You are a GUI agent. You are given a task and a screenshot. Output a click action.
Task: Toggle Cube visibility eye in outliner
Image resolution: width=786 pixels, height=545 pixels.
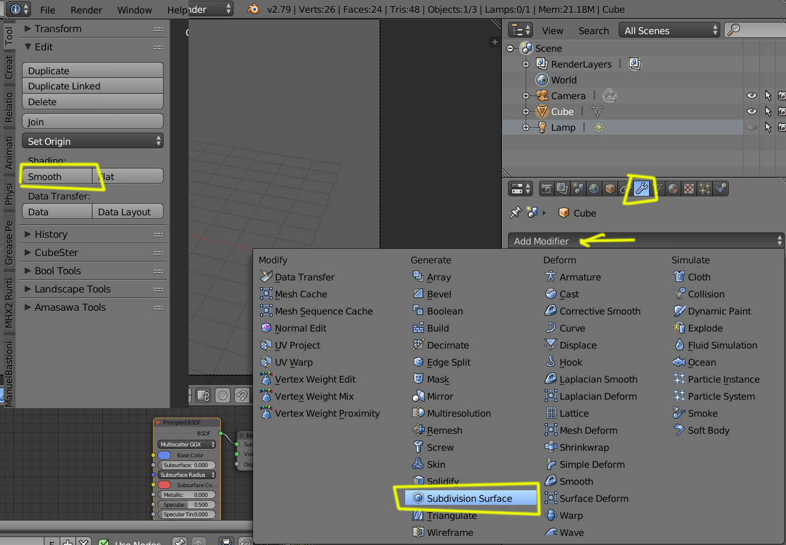click(752, 111)
